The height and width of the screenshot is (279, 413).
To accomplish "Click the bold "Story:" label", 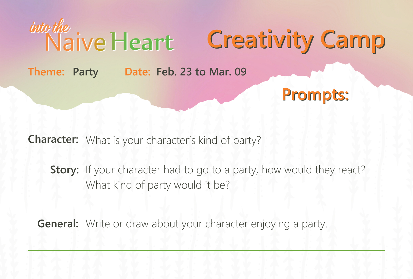I will [64, 170].
